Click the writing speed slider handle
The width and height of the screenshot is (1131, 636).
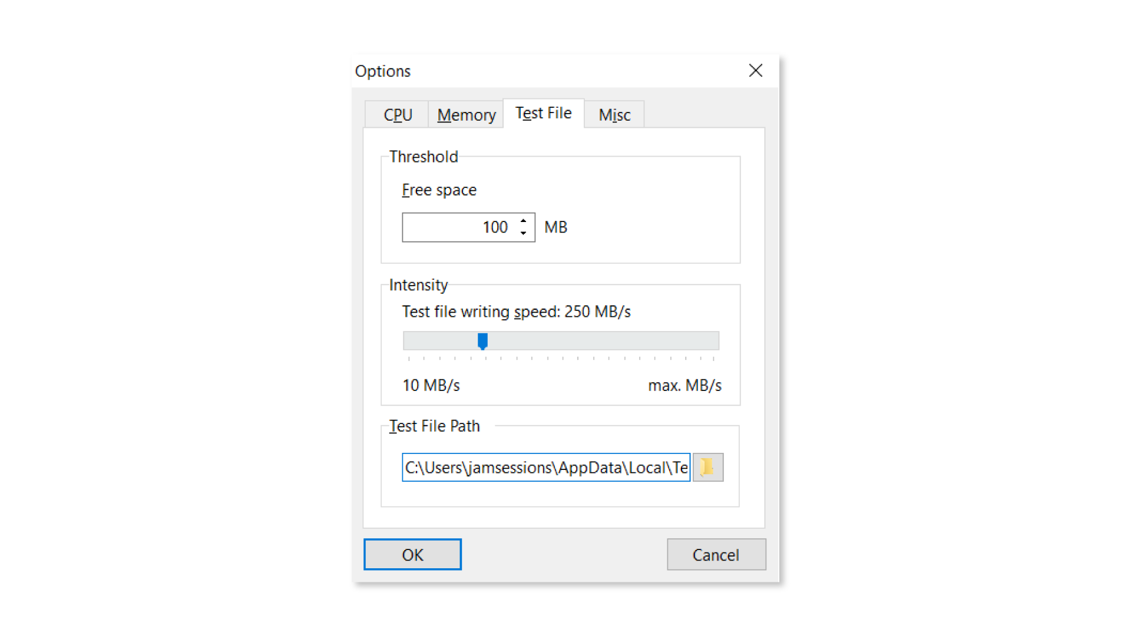(x=482, y=340)
